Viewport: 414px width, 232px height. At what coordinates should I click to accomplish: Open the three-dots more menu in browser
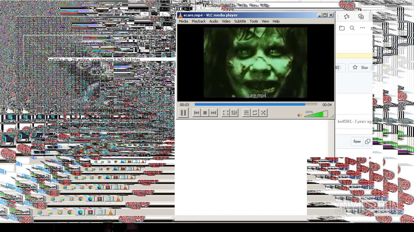(363, 28)
